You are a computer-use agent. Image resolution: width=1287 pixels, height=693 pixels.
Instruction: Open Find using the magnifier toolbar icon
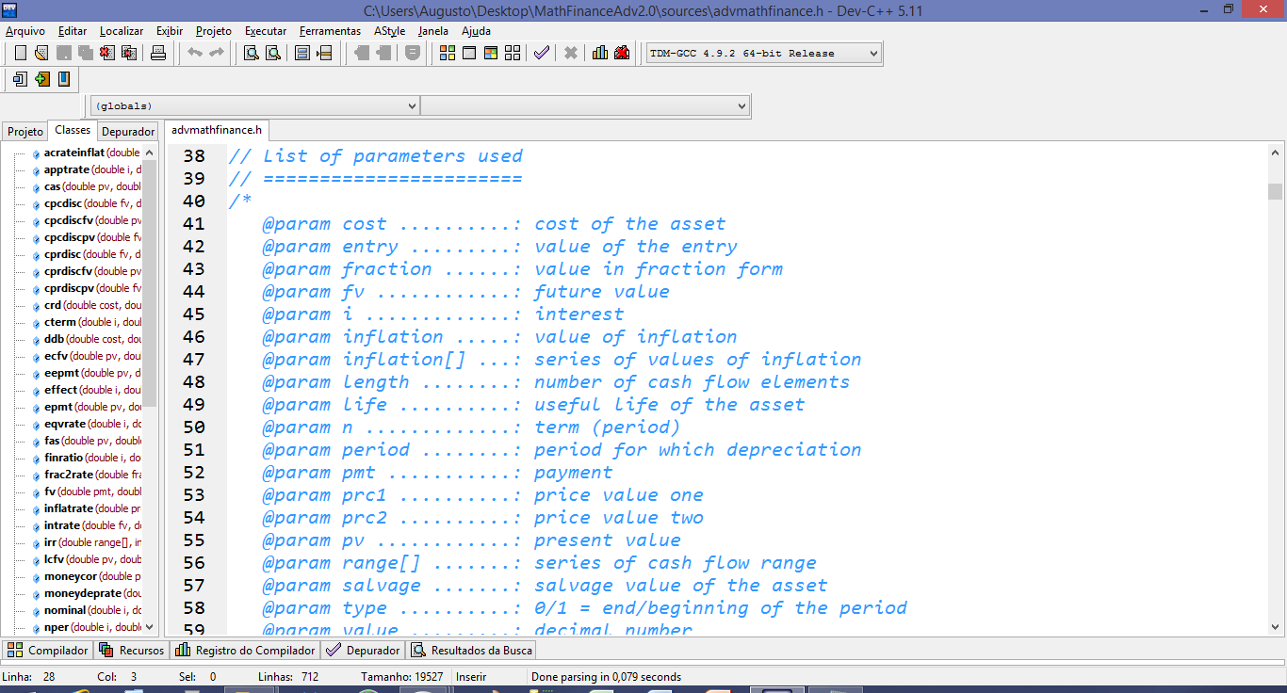pos(252,53)
